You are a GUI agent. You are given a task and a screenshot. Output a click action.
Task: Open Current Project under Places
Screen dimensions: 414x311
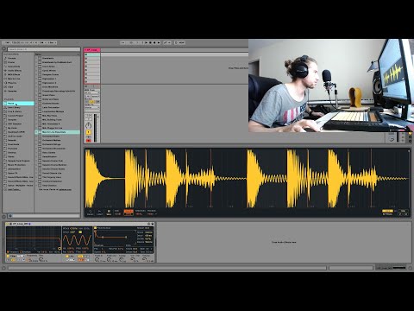tap(16, 116)
